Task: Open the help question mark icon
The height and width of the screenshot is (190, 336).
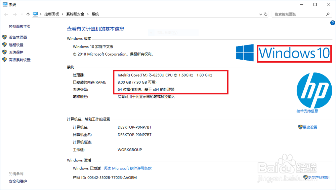Action: tap(333, 23)
